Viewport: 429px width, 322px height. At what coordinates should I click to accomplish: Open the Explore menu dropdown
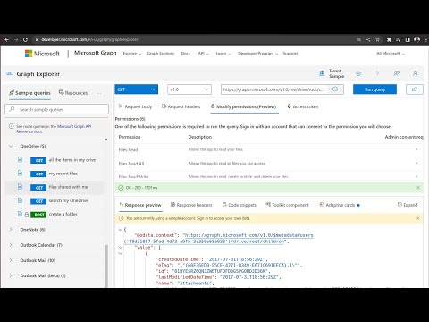pyautogui.click(x=132, y=54)
